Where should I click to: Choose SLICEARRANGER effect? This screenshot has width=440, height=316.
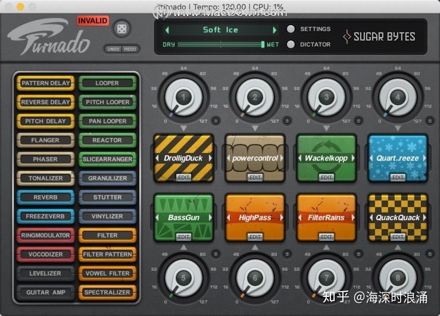107,159
